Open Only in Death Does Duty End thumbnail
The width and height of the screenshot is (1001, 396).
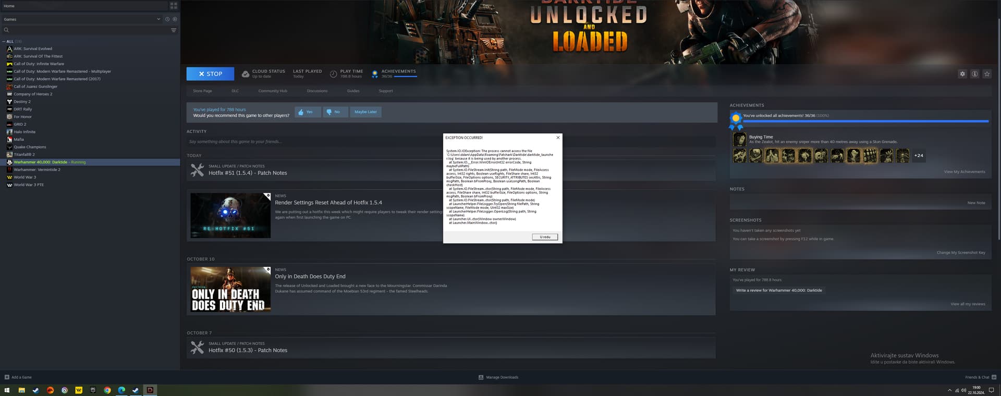coord(230,290)
